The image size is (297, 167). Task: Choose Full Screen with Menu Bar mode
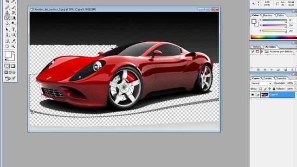coord(10,72)
